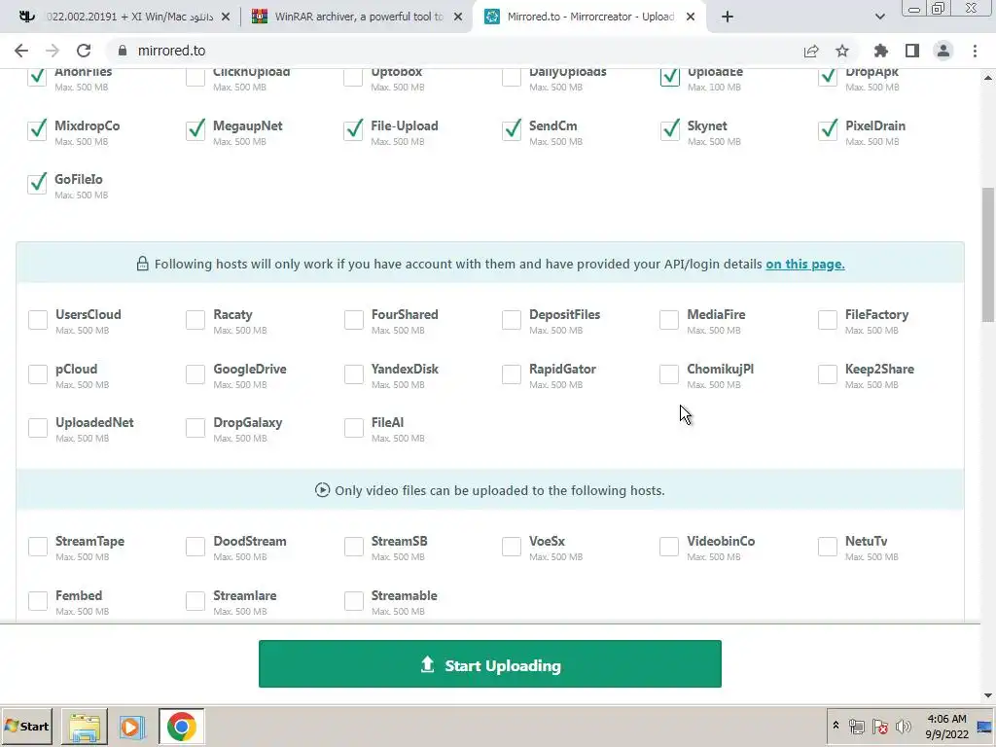Expand the tab search dropdown arrow
The height and width of the screenshot is (747, 996).
click(879, 18)
